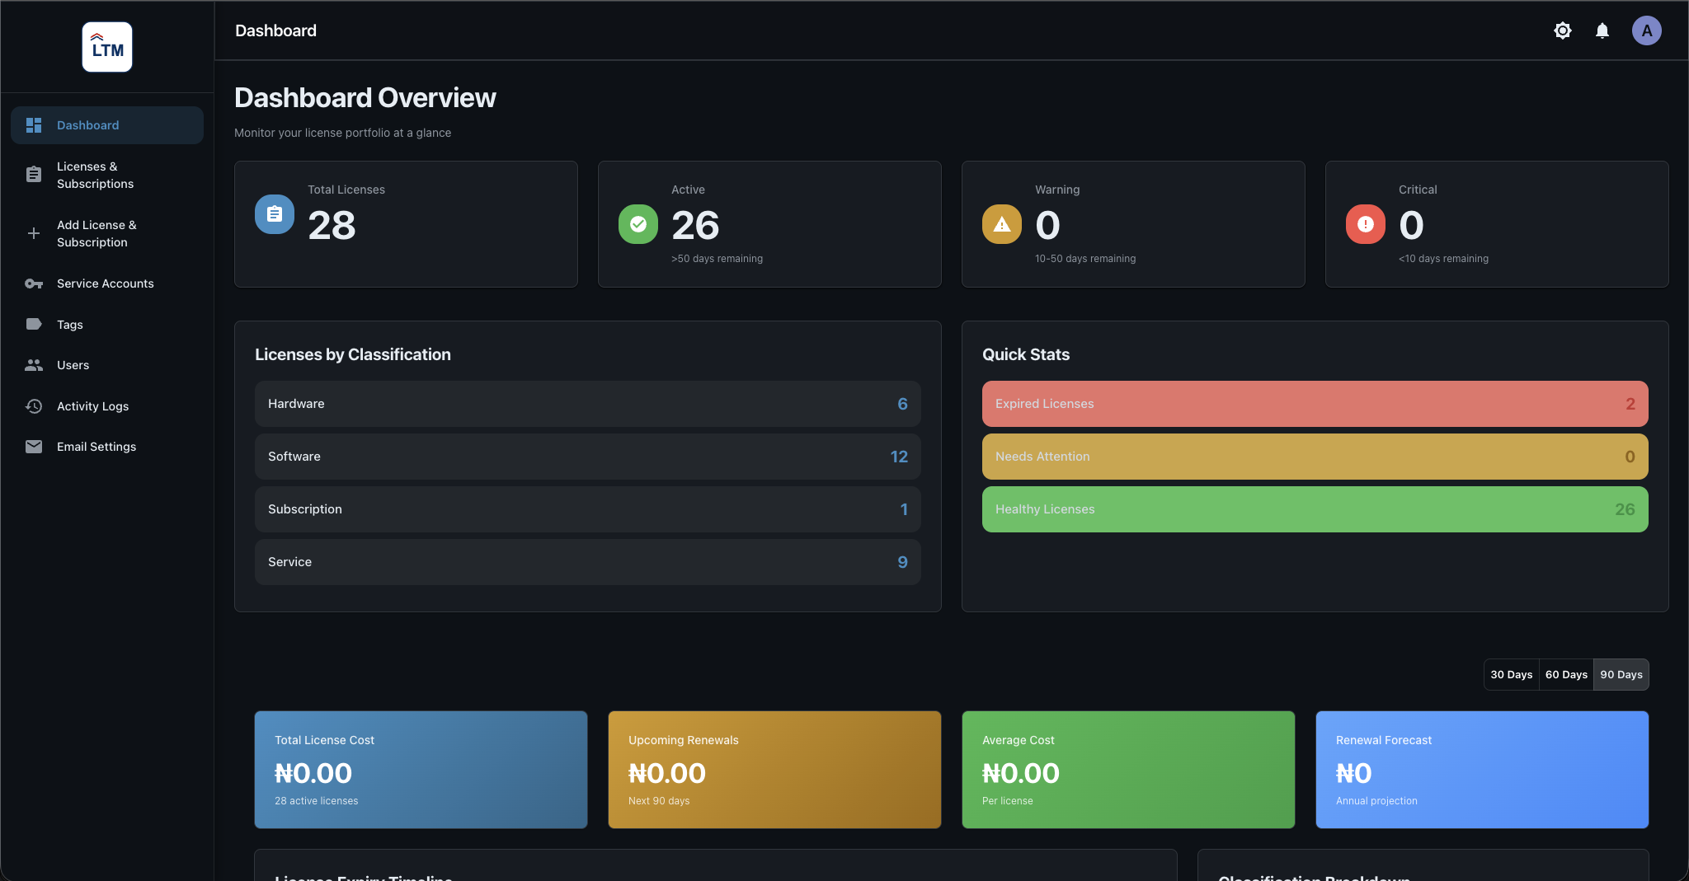Image resolution: width=1689 pixels, height=881 pixels.
Task: Click the Service count 9
Action: 902,562
